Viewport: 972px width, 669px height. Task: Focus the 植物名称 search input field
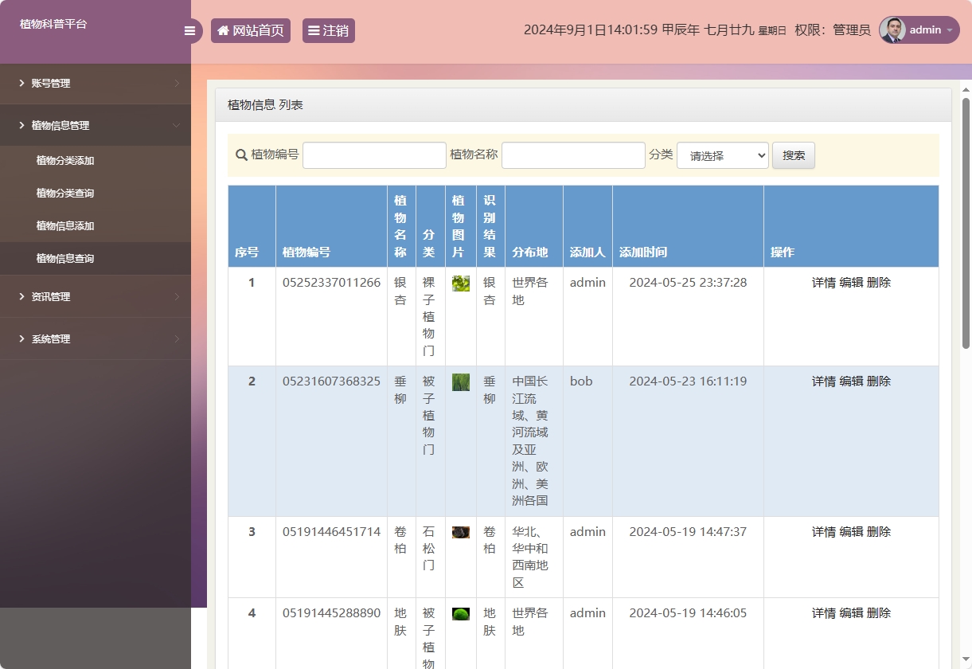coord(572,155)
